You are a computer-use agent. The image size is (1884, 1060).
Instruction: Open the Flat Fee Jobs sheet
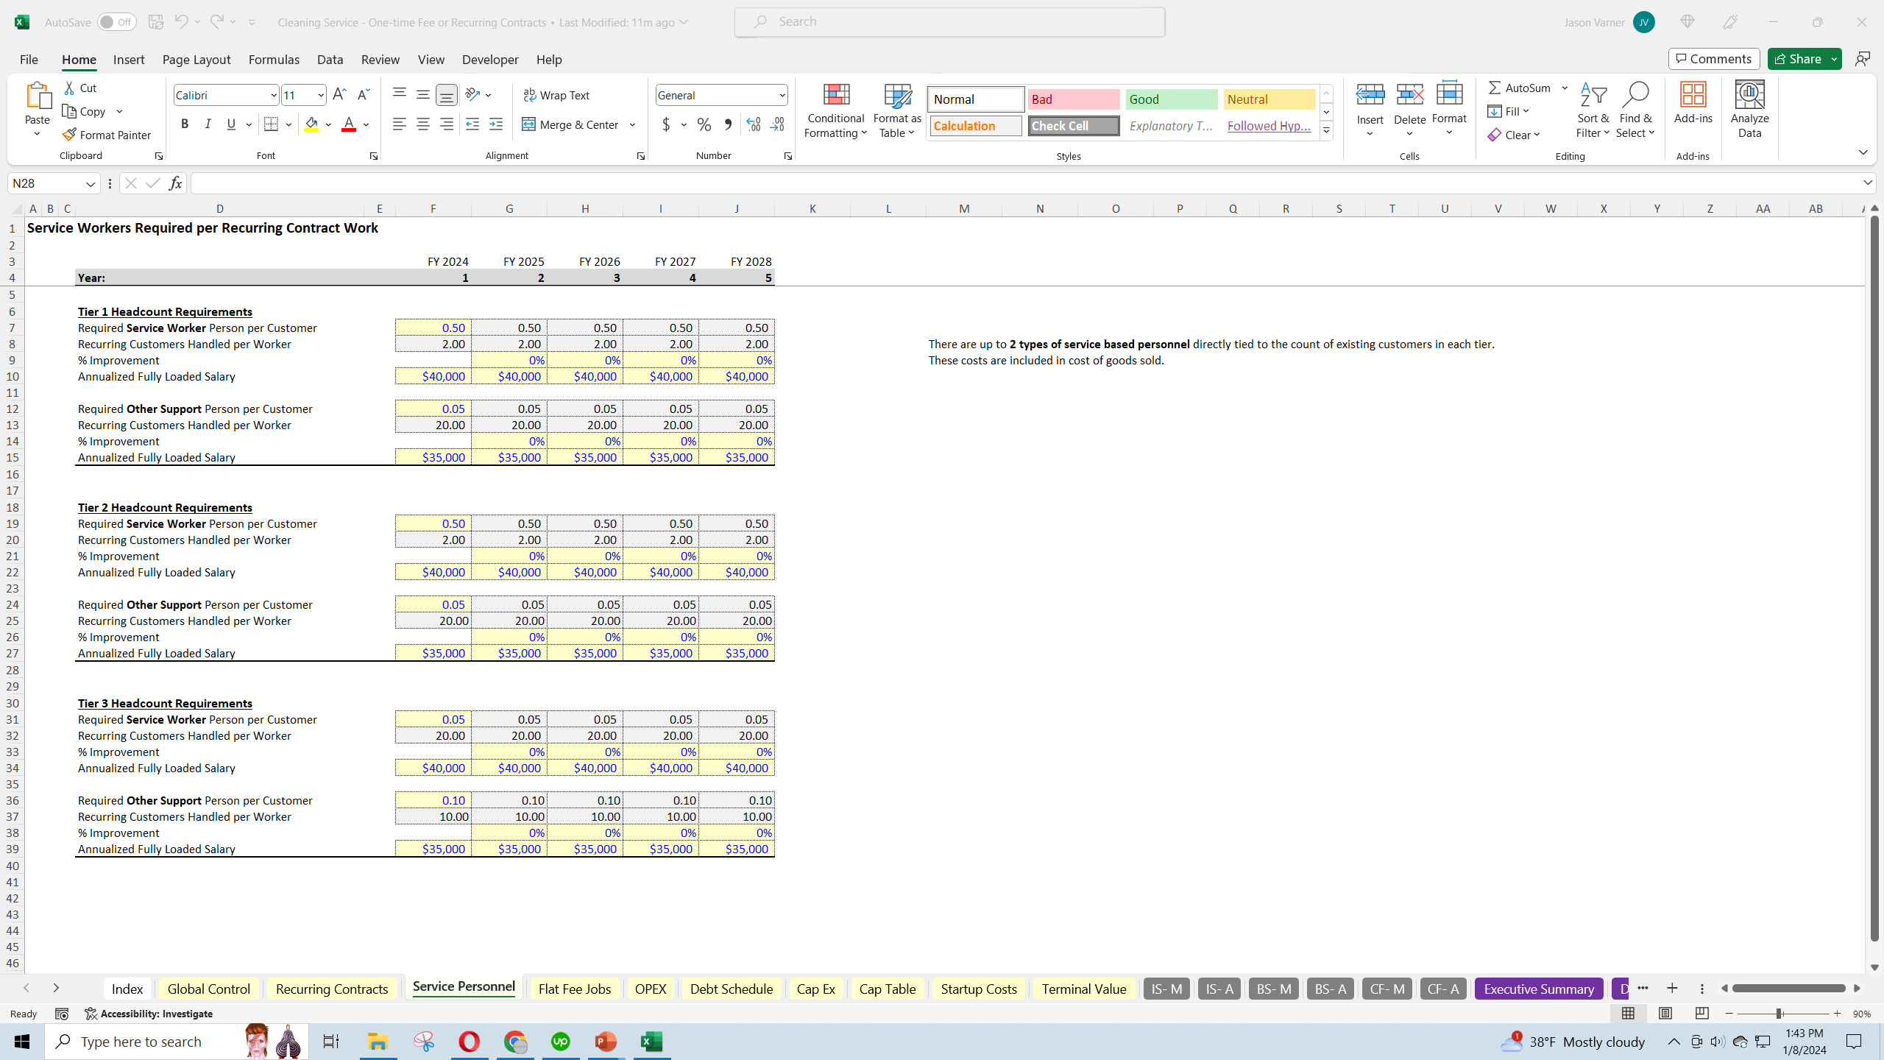[x=574, y=989]
